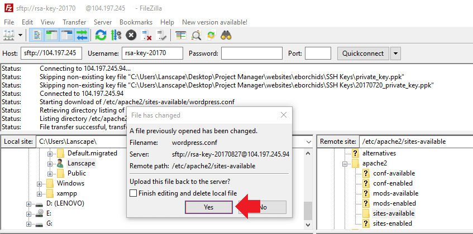
Task: Toggle directory comparison
Action: (196, 35)
